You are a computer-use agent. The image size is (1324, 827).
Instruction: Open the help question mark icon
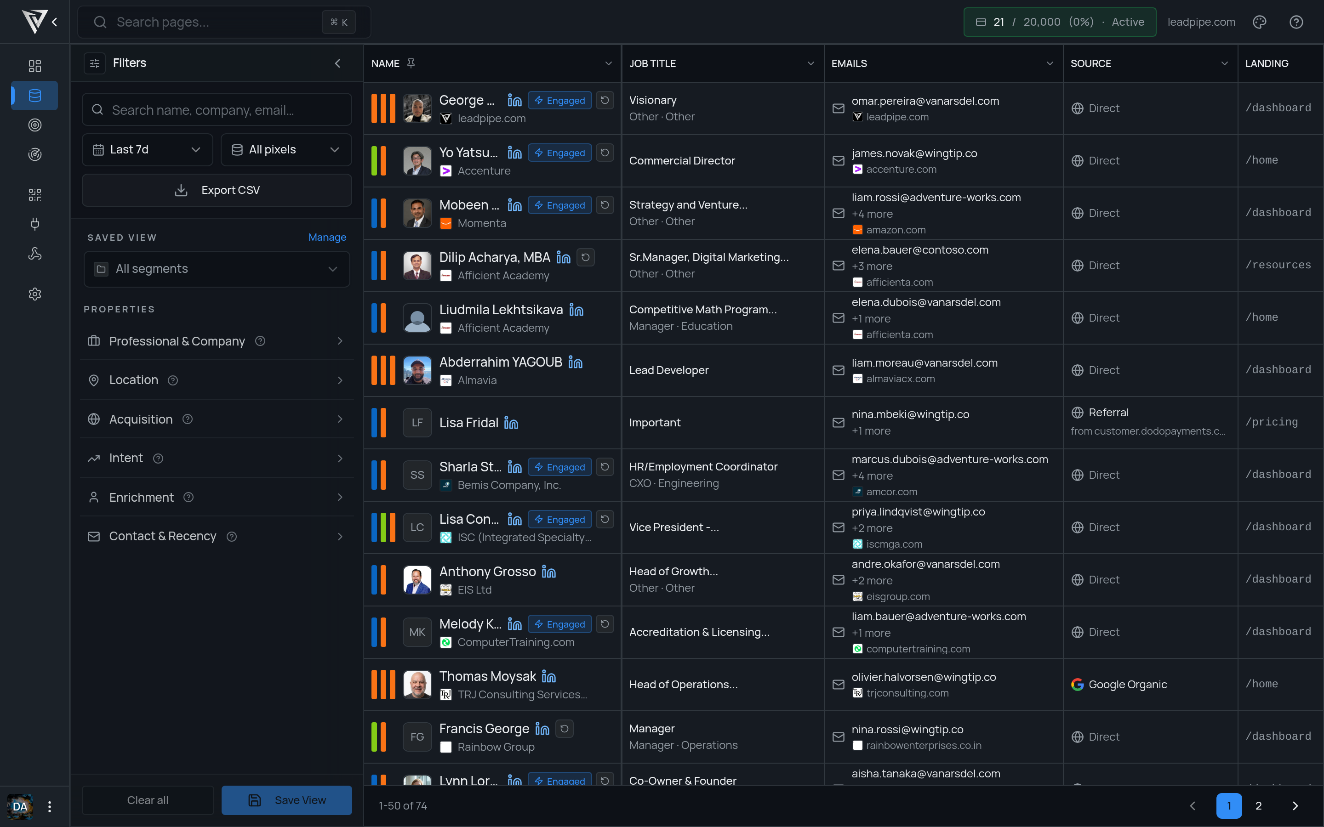[x=1296, y=22]
